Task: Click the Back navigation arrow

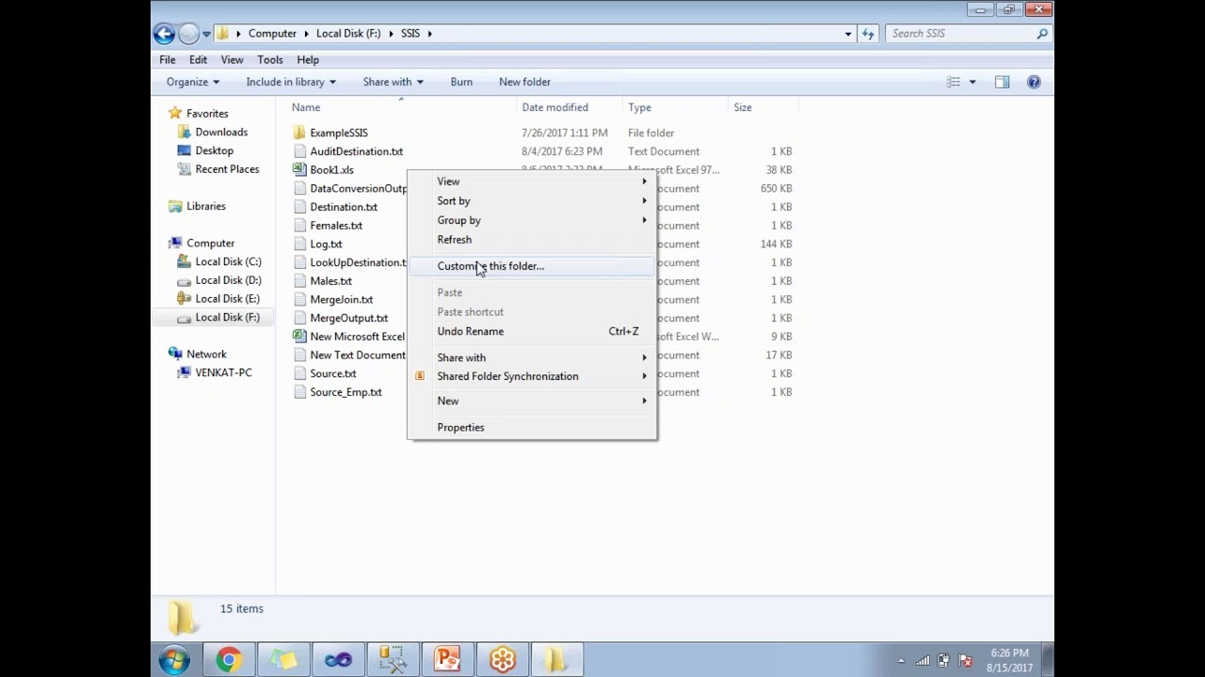Action: point(164,34)
